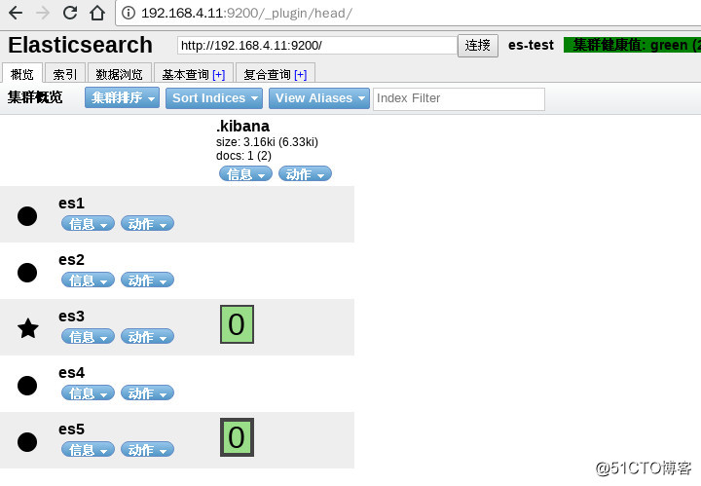Click the es-test cluster name
Image resolution: width=701 pixels, height=486 pixels.
531,45
